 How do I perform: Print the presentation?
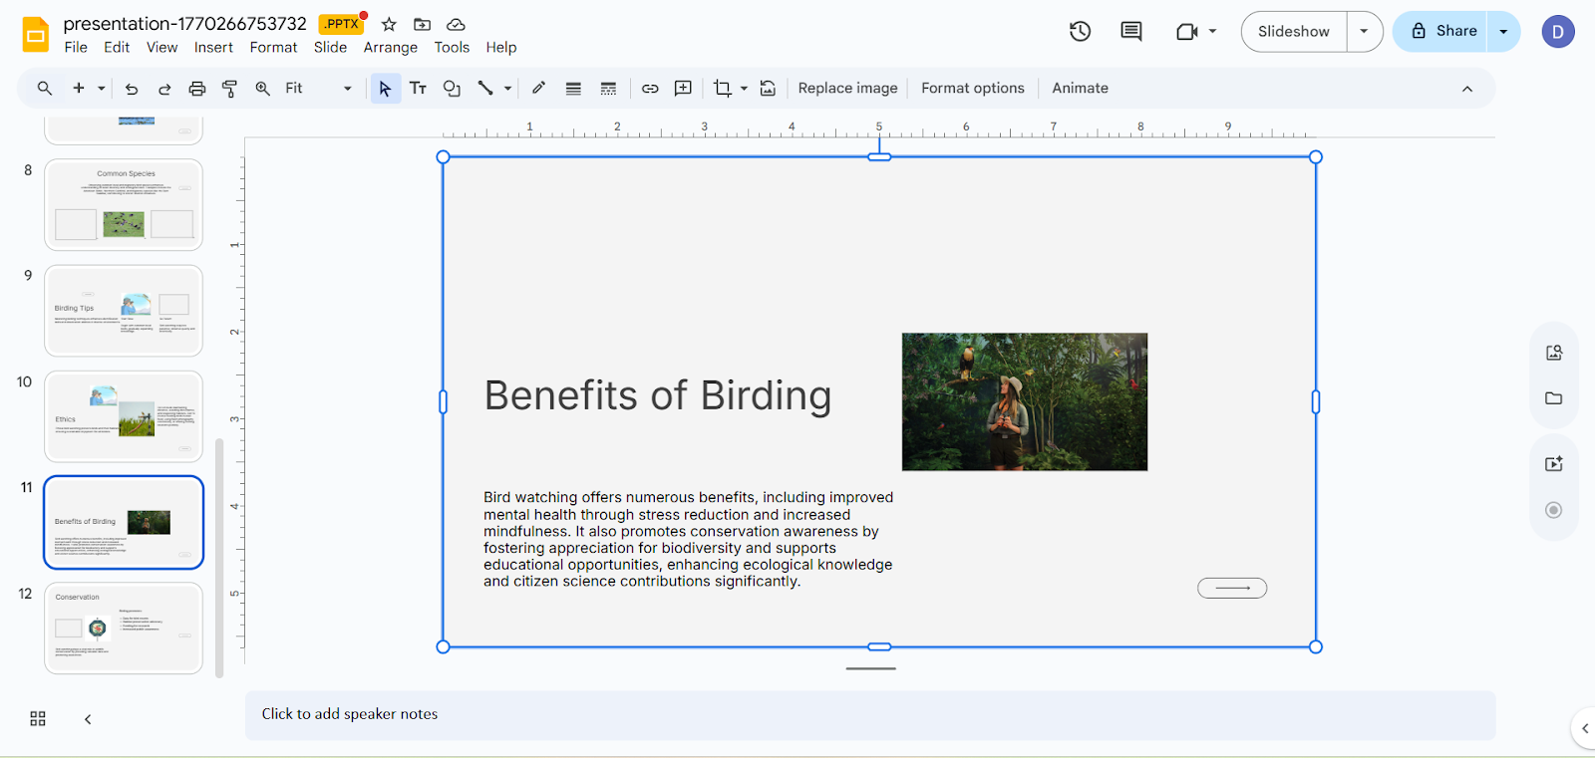197,89
